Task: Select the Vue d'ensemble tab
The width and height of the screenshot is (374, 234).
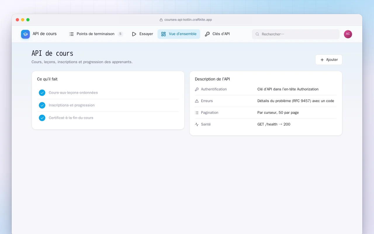Action: tap(179, 34)
